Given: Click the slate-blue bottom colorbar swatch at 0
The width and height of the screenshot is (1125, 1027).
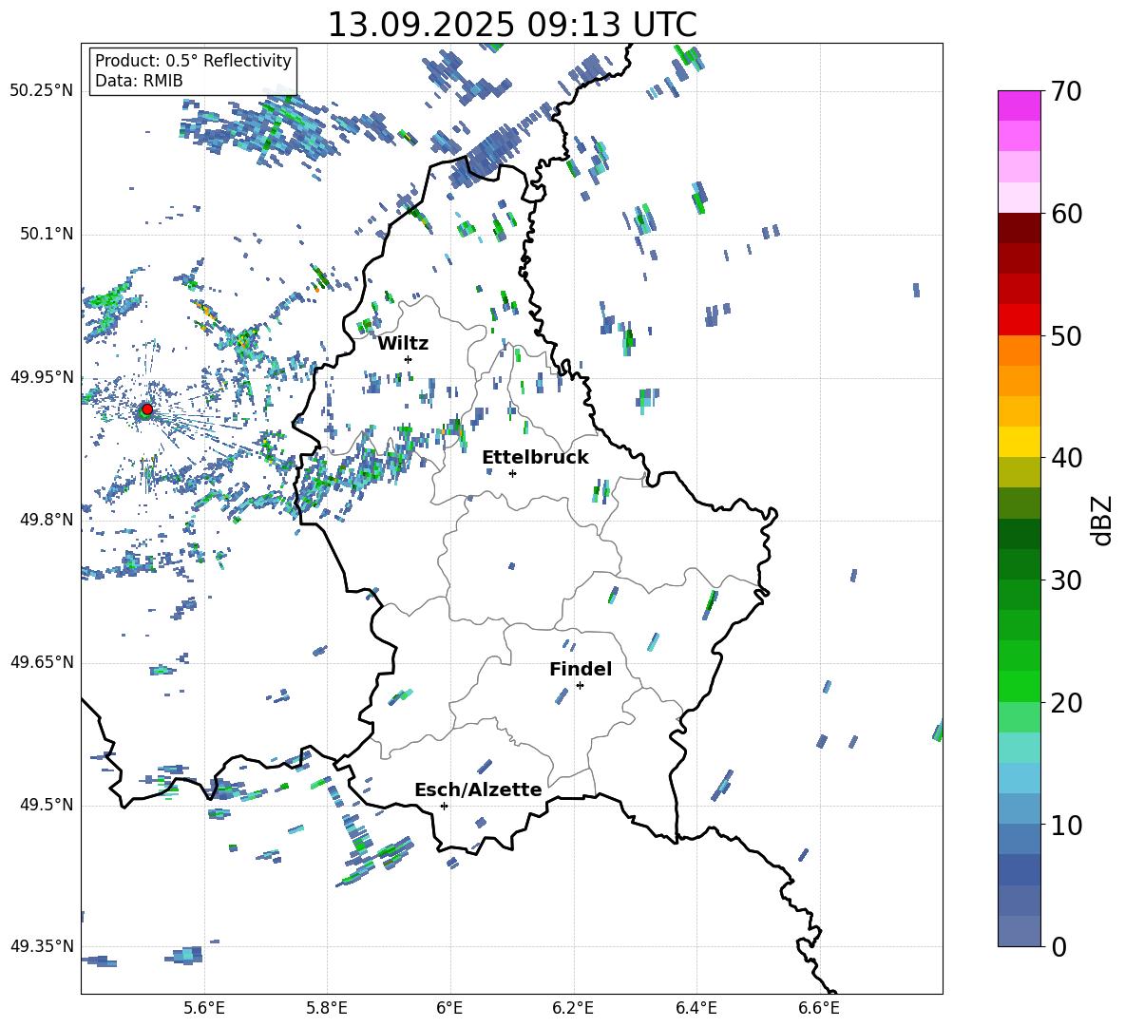Looking at the screenshot, I should click(1019, 931).
